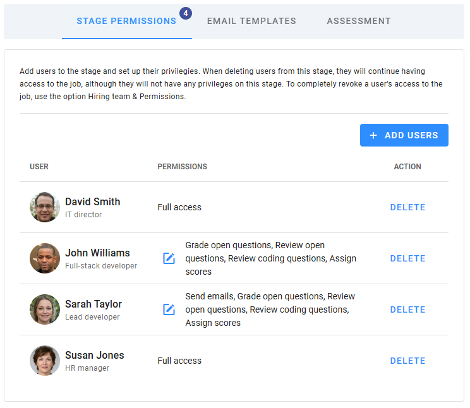Select Sarah Taylor's profile photo

point(45,309)
